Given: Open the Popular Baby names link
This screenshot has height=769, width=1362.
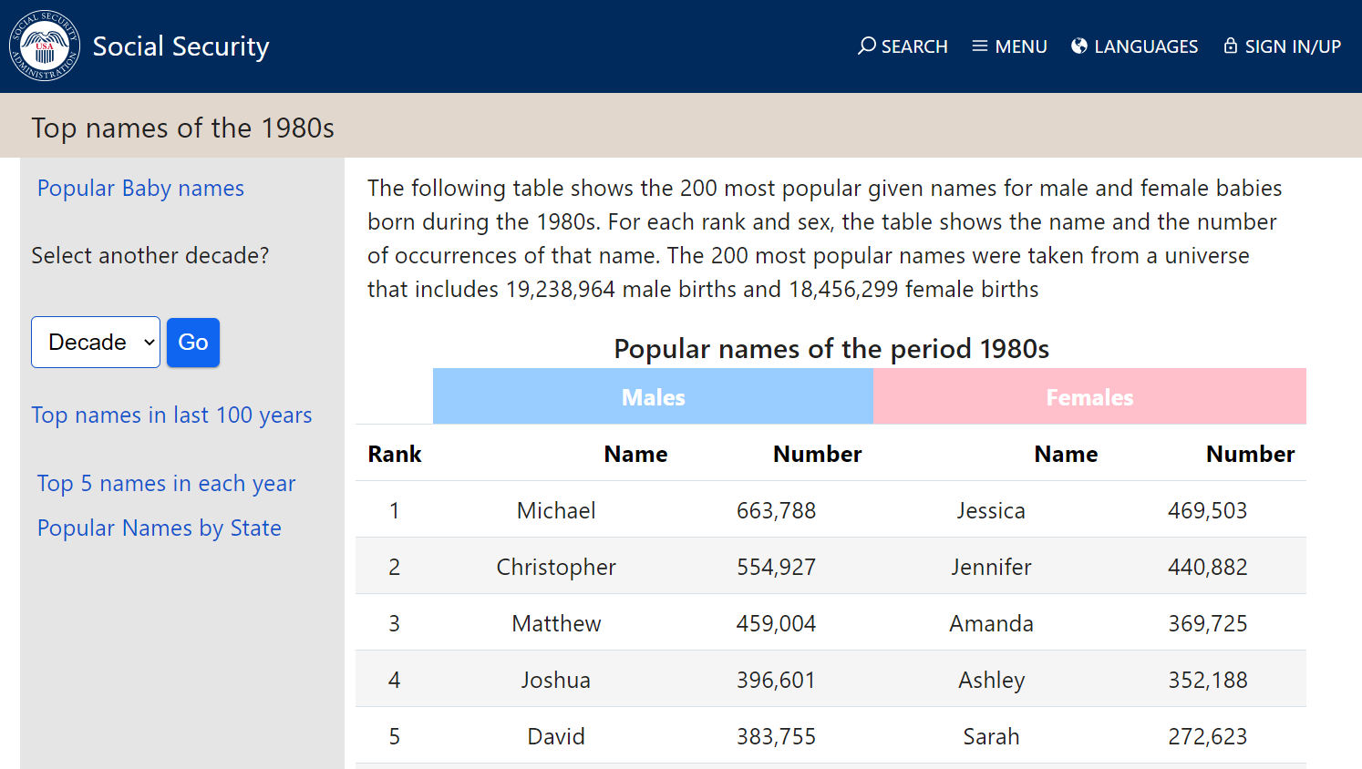Looking at the screenshot, I should (140, 189).
